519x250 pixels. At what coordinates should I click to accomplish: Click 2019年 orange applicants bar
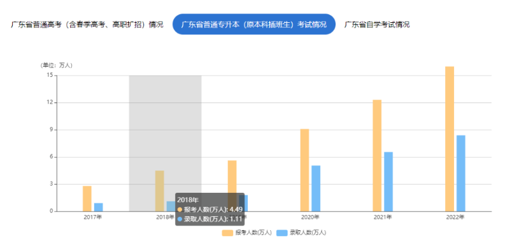[232, 177]
